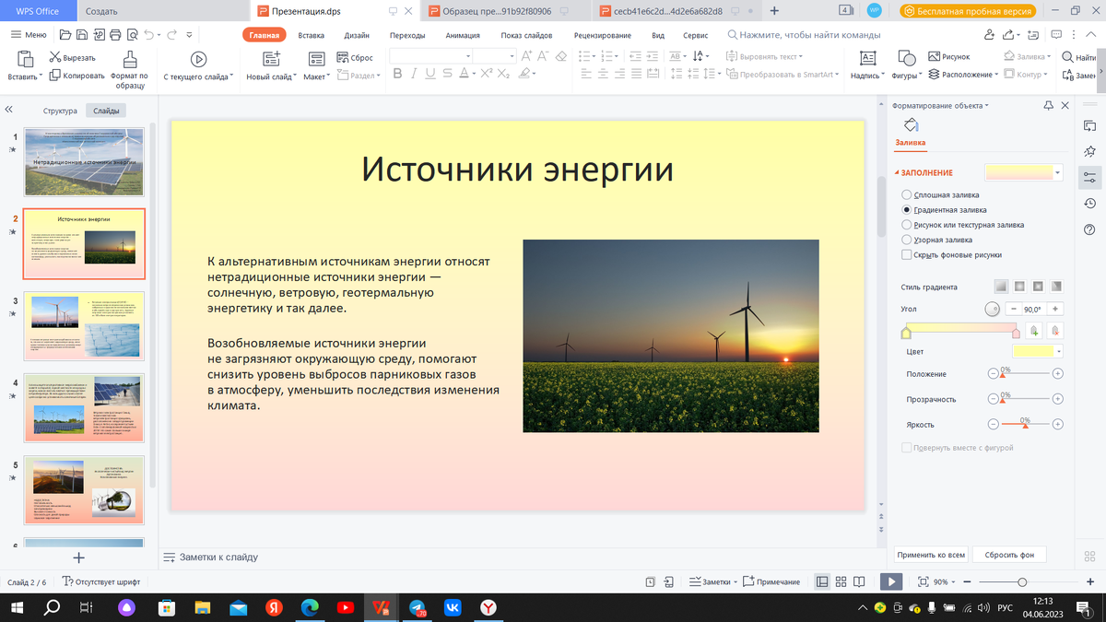Open the Дизайн ribbon tab
1106x622 pixels.
coord(357,35)
